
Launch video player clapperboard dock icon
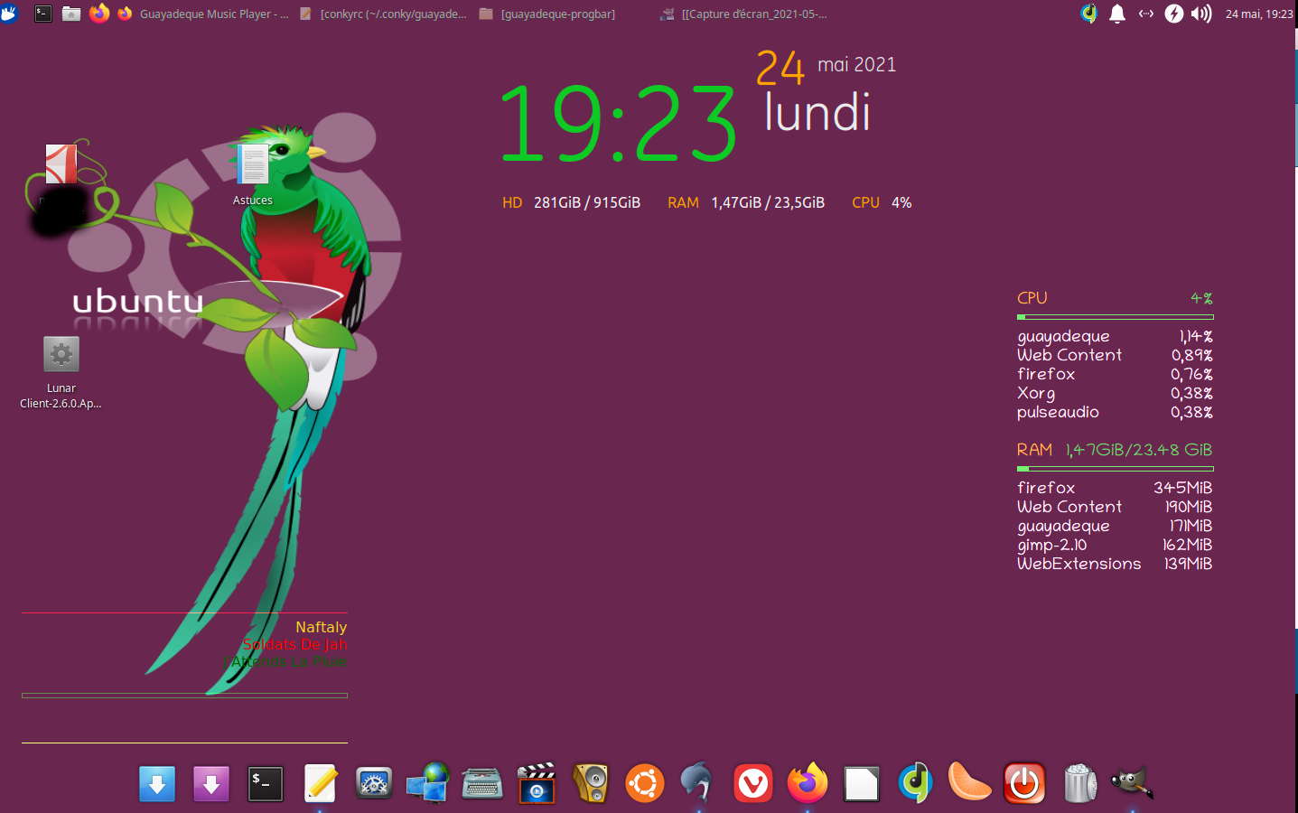click(537, 783)
